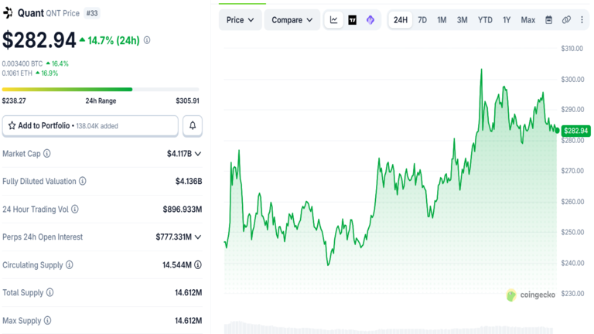Expand Market Cap chevron
This screenshot has width=594, height=334.
[198, 154]
